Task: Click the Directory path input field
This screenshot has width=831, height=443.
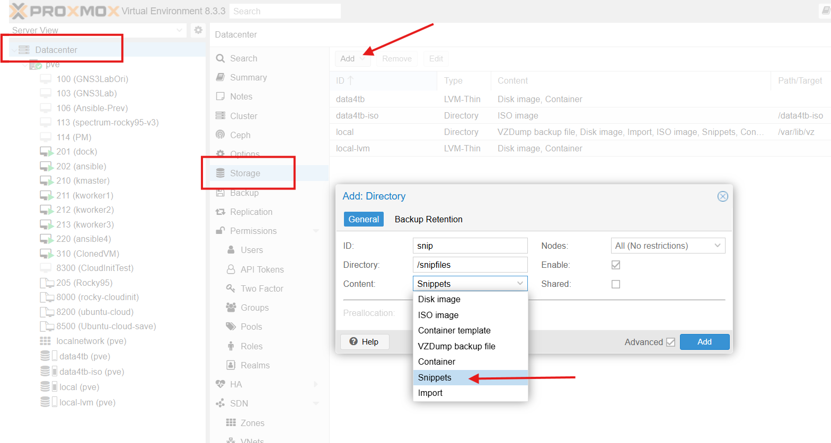Action: click(x=470, y=265)
